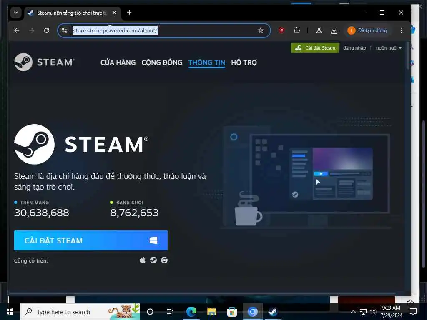The width and height of the screenshot is (427, 320).
Task: Show hidden system tray icons
Action: pos(353,312)
